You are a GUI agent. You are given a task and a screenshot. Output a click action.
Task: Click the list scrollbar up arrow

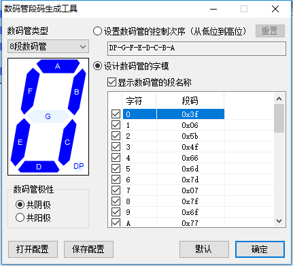point(279,99)
